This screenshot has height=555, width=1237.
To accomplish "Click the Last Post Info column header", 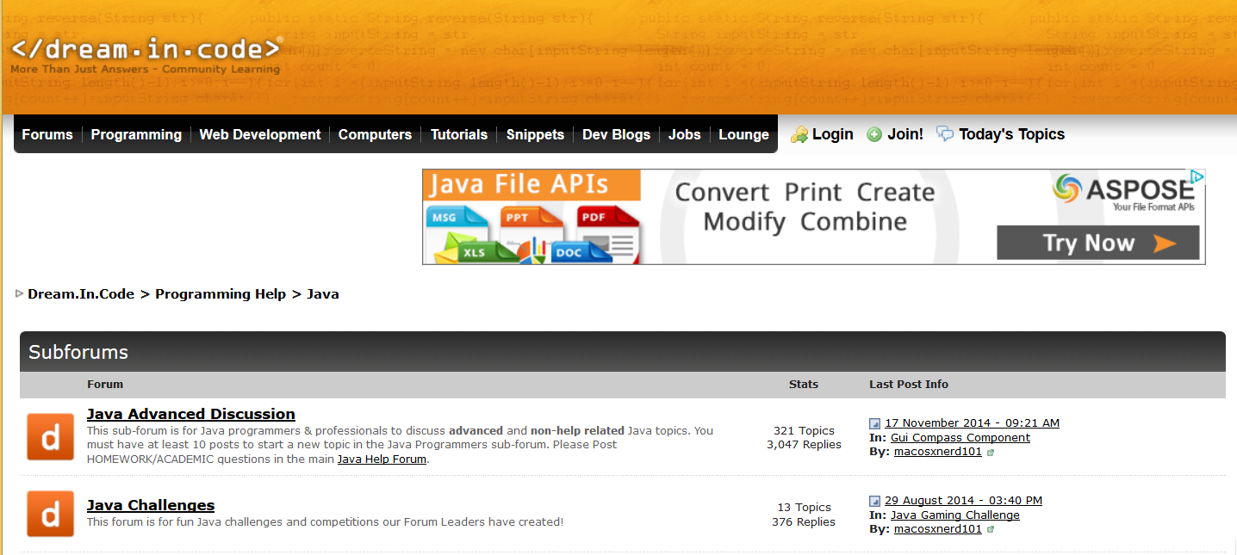I will pos(909,385).
